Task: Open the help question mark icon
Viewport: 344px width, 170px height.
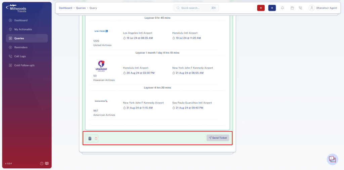Action: point(42,163)
